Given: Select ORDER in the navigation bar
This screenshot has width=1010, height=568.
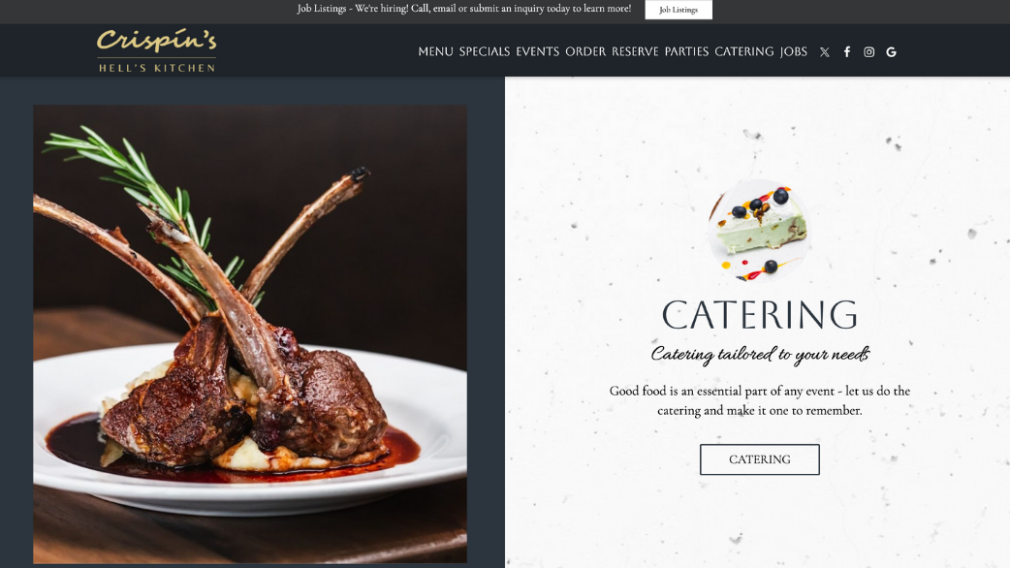Looking at the screenshot, I should pyautogui.click(x=585, y=51).
